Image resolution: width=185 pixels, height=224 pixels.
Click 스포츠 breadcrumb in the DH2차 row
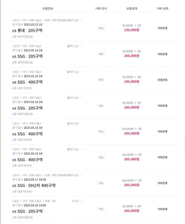16,175
